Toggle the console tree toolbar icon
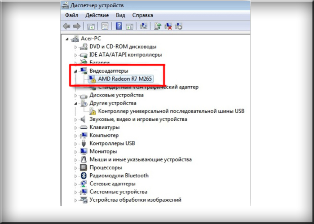The image size is (314, 224). point(91,26)
